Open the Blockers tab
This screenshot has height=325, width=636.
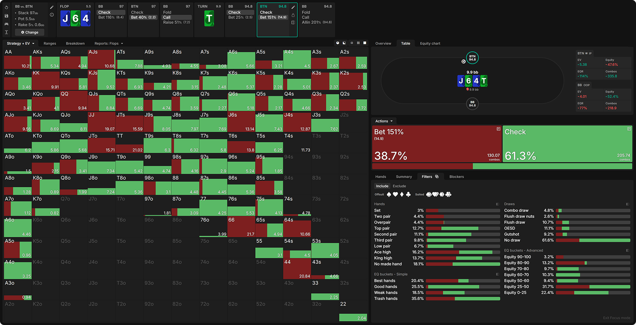click(456, 177)
